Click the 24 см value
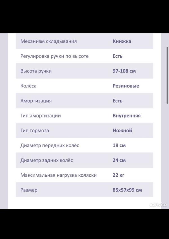The image size is (169, 239). point(119,160)
